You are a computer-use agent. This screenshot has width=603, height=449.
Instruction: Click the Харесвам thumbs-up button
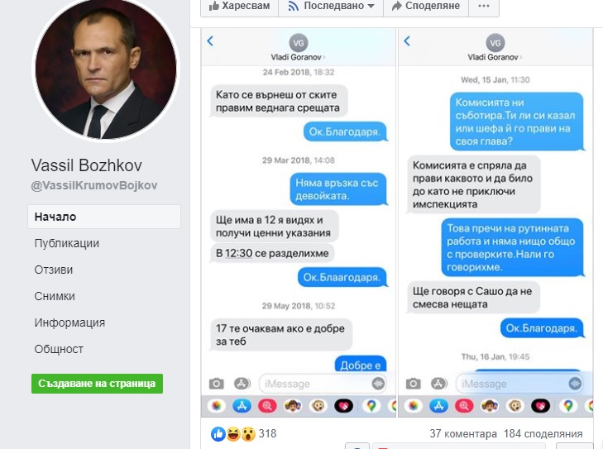tap(239, 6)
